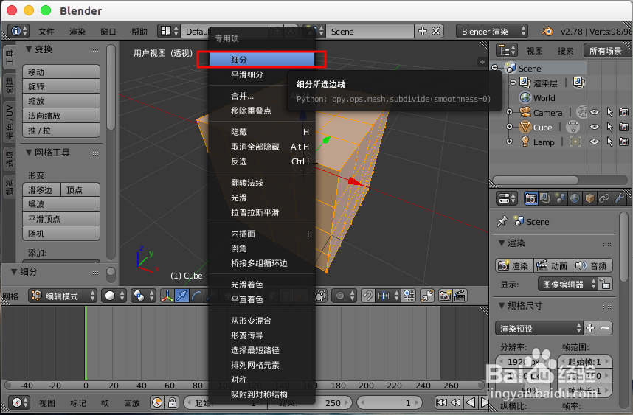Open the render layers properties tab icon

[545, 198]
